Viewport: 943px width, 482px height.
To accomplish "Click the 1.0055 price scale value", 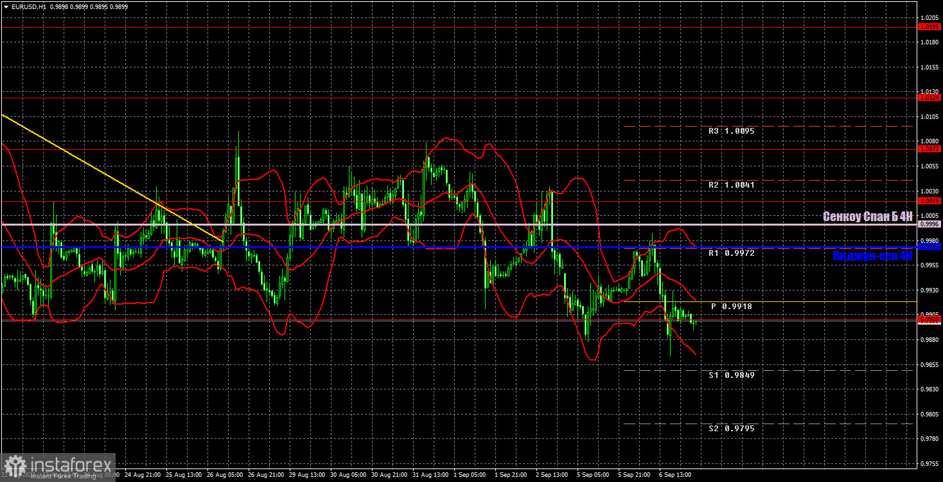I will pyautogui.click(x=929, y=166).
